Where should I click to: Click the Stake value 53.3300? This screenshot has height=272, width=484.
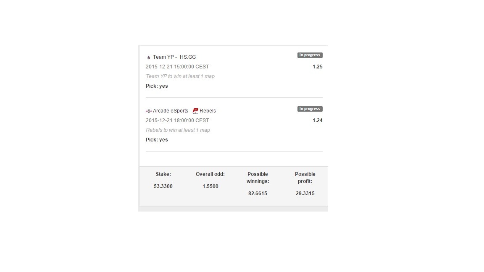163,186
